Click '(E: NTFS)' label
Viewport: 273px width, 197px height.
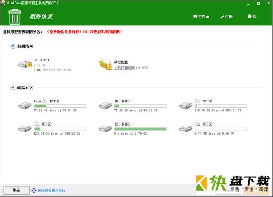coord(204,101)
